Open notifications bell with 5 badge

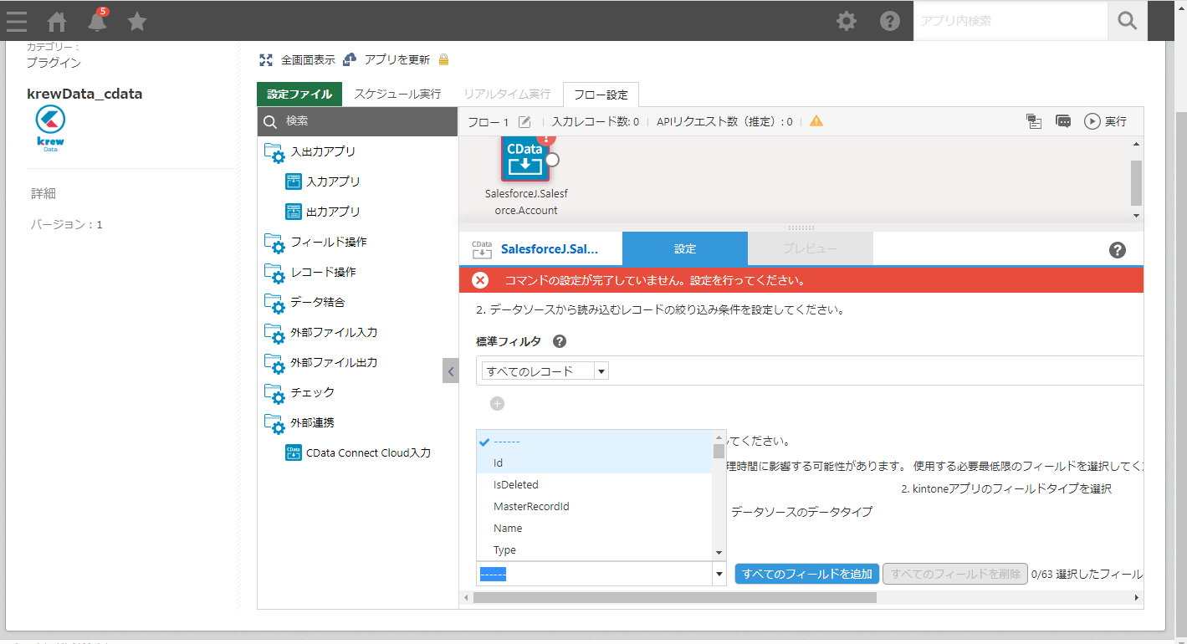point(98,20)
